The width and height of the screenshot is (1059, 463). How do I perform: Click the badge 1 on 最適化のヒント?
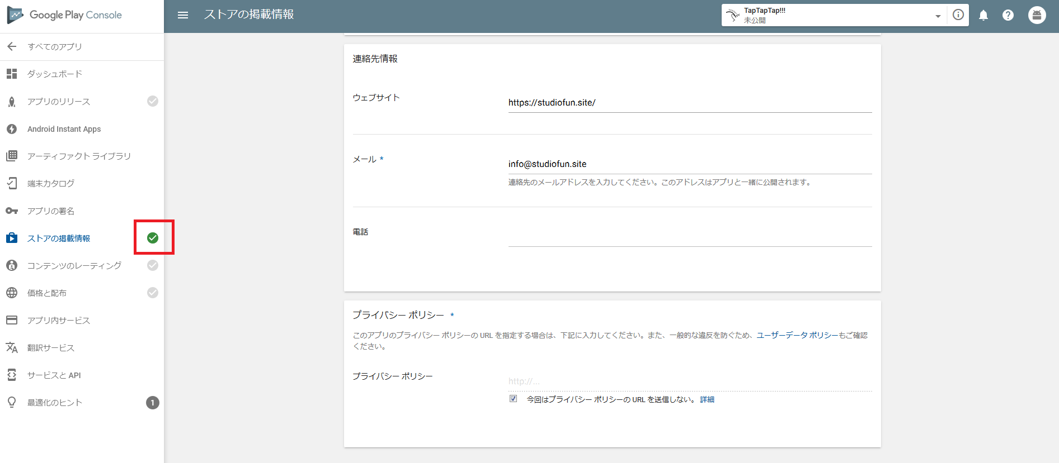[x=153, y=403]
